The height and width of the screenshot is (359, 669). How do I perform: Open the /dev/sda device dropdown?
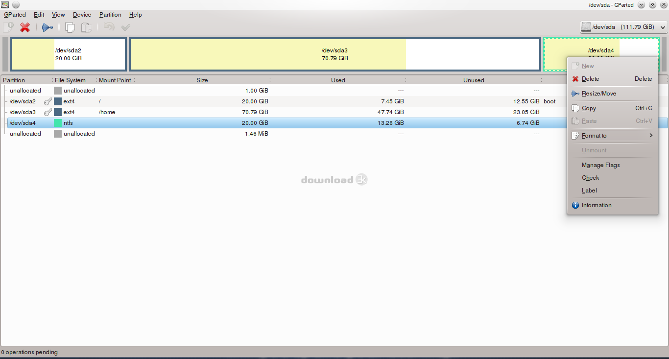(623, 27)
